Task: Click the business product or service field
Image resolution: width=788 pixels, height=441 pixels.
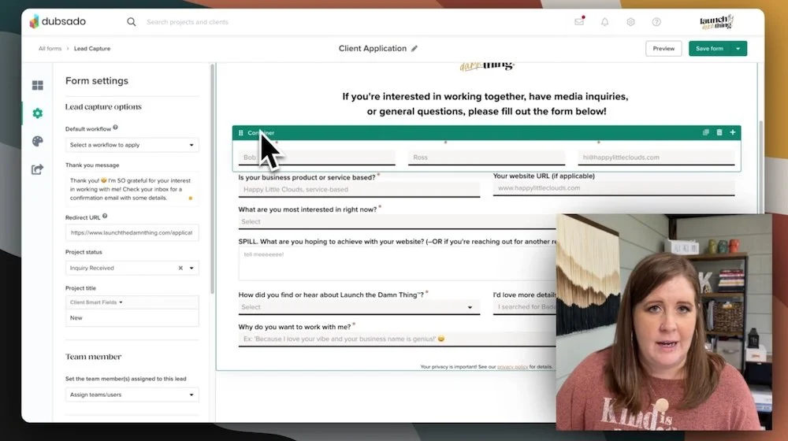Action: click(x=359, y=190)
